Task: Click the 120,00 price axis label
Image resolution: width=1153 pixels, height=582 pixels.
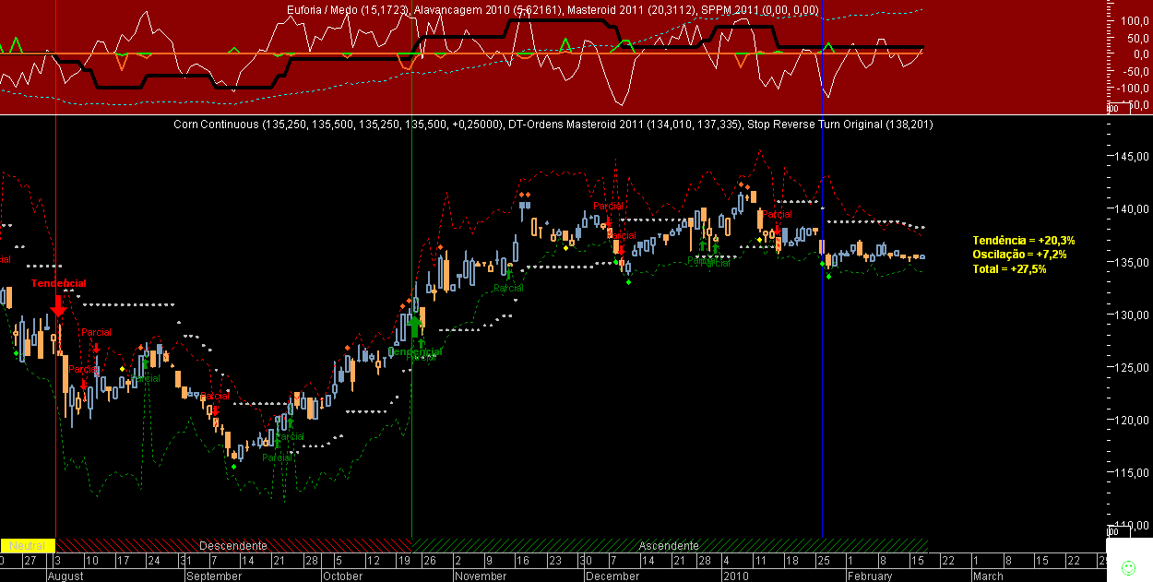Action: [x=1134, y=420]
